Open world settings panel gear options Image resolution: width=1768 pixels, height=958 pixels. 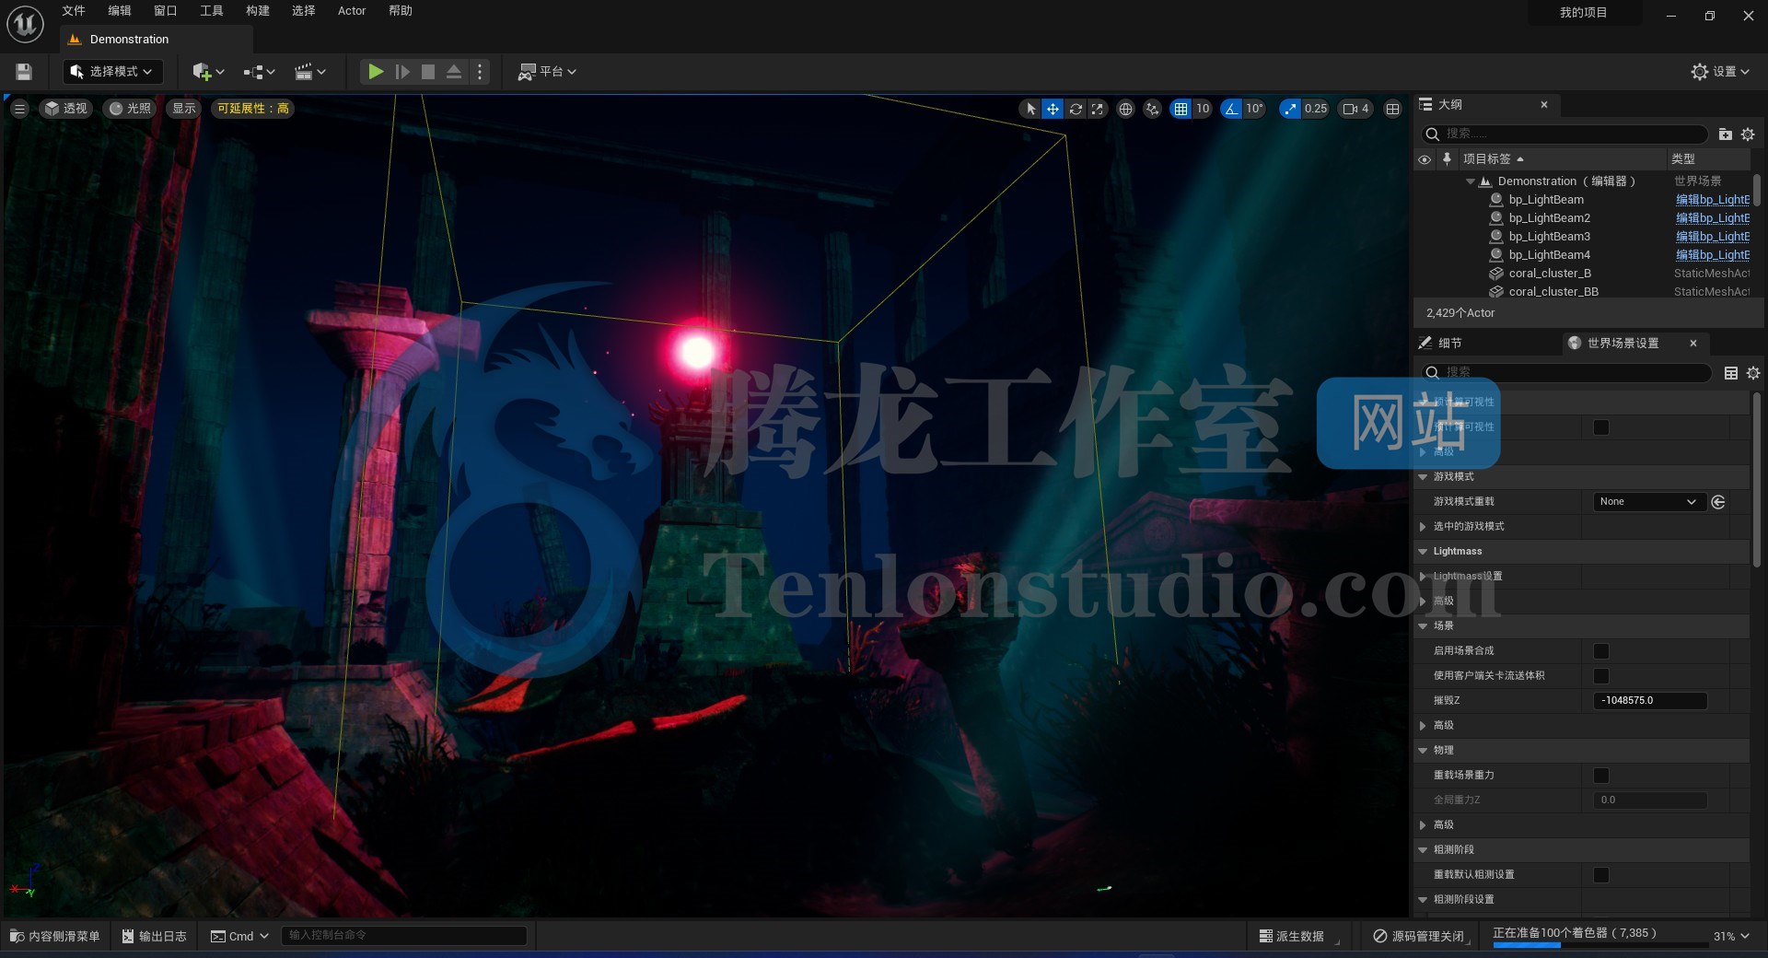1753,373
